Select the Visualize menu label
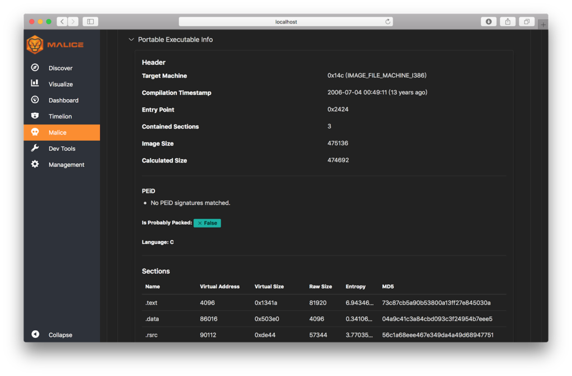This screenshot has height=376, width=572. tap(60, 84)
